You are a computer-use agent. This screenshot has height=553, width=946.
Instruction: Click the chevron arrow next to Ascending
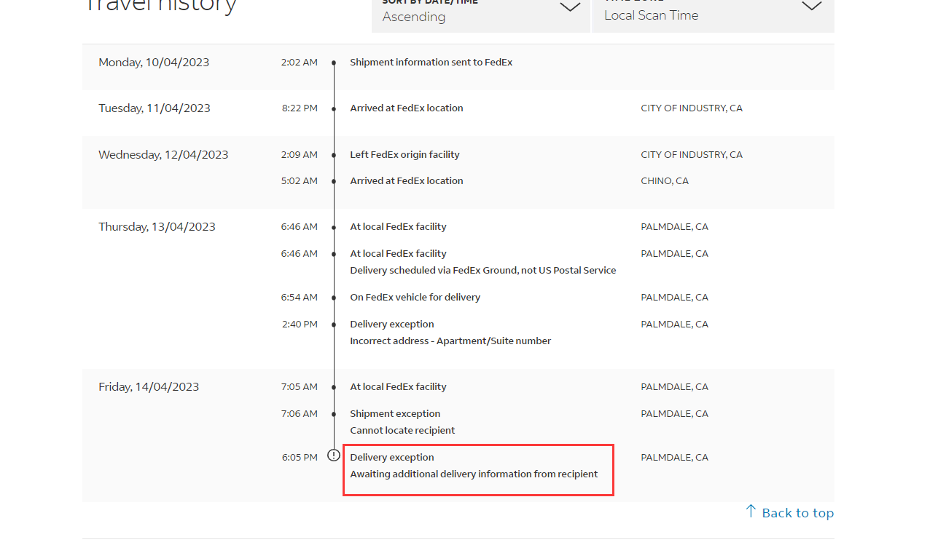[x=570, y=8]
